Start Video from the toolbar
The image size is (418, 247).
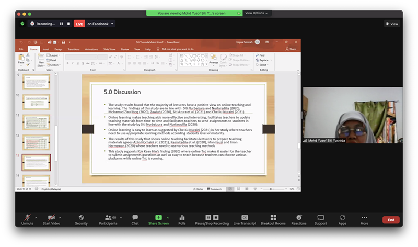pyautogui.click(x=51, y=217)
